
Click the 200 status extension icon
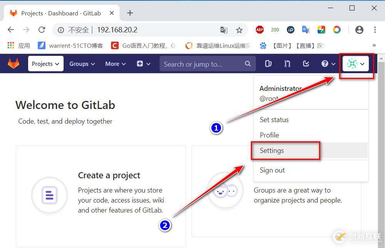pos(275,30)
